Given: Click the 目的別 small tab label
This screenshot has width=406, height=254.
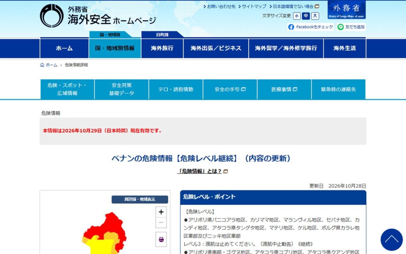Looking at the screenshot, I should [x=162, y=35].
